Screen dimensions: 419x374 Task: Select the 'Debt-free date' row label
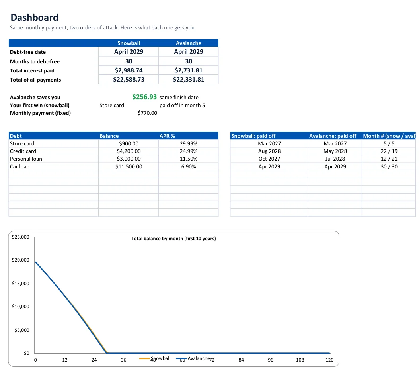28,52
